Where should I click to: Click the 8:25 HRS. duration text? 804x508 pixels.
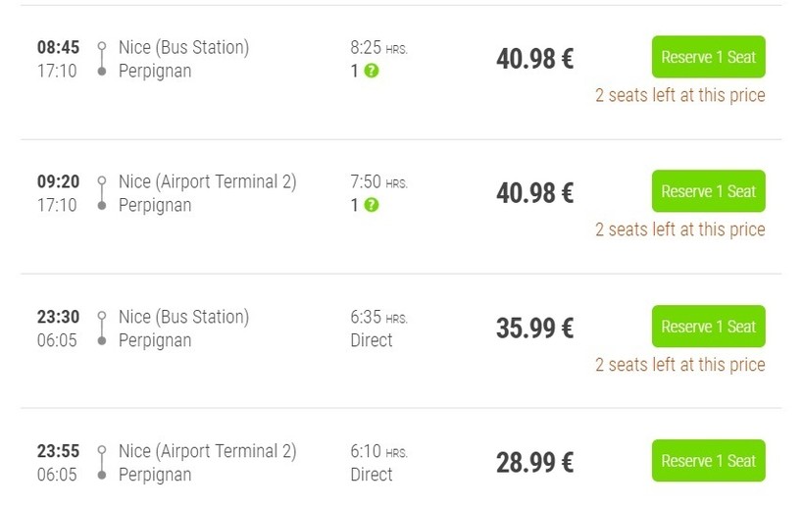click(x=378, y=47)
